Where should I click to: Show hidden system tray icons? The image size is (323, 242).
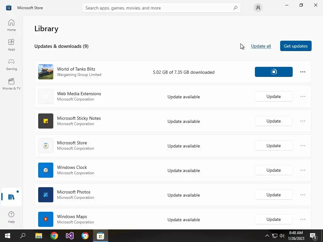[x=267, y=236]
